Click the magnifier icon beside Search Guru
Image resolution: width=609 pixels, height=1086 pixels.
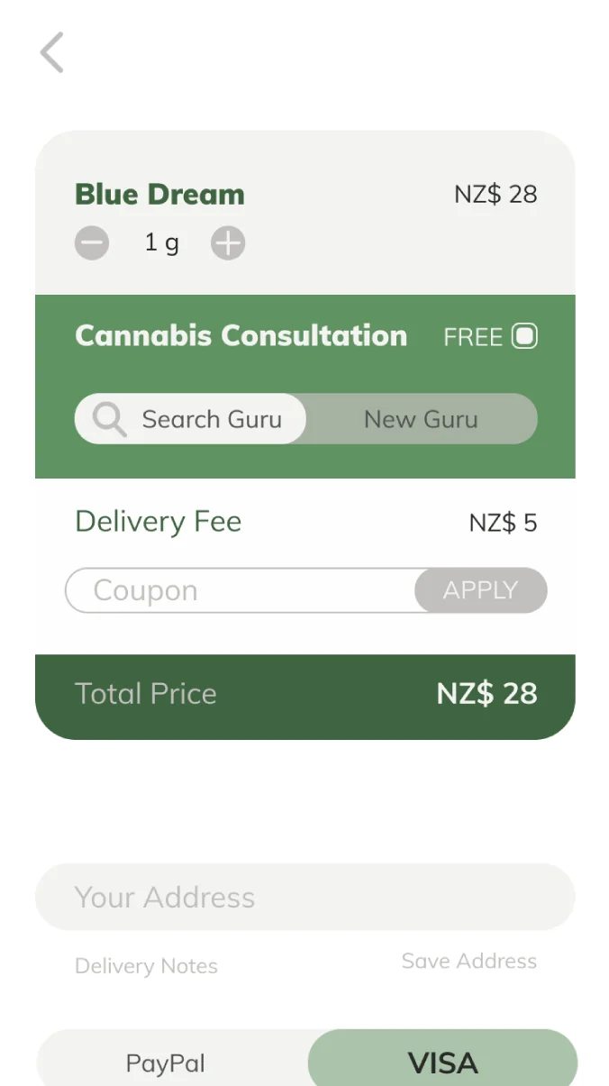click(110, 419)
